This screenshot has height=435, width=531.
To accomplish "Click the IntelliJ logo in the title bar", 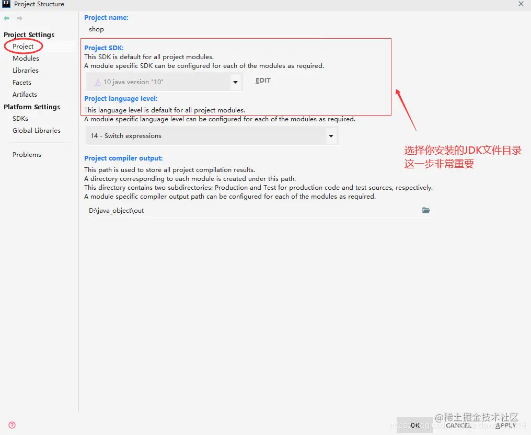I will coord(6,4).
